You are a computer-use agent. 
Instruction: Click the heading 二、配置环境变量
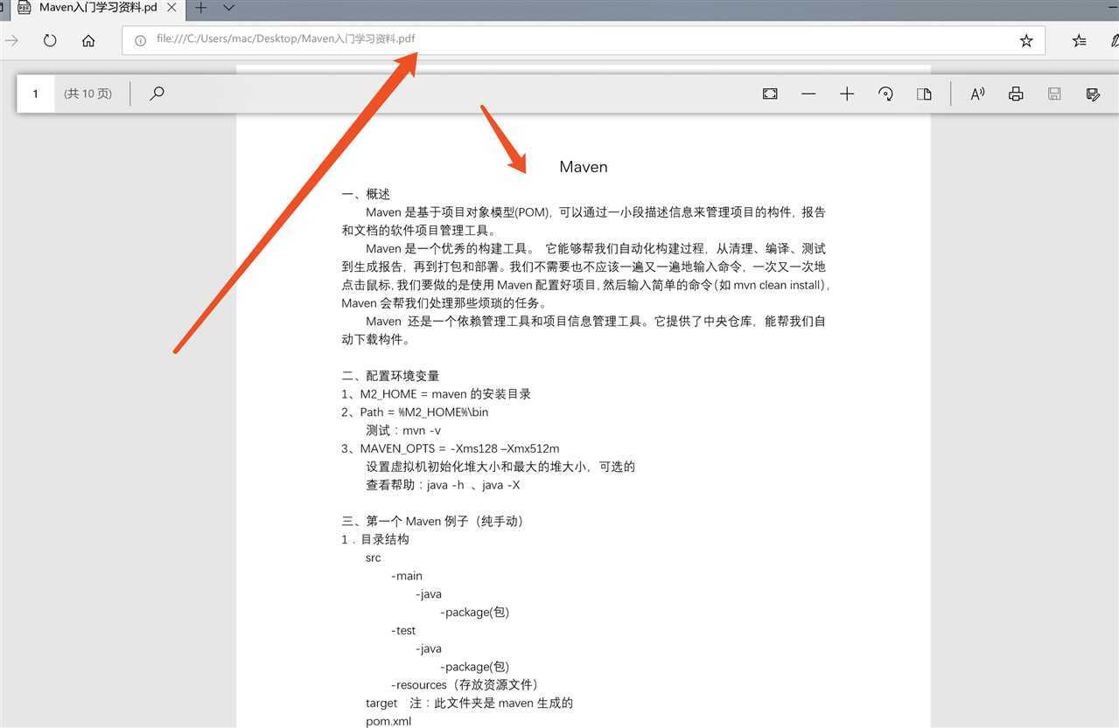(x=390, y=376)
